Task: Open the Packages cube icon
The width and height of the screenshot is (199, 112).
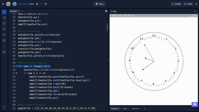Action: (x=4, y=23)
